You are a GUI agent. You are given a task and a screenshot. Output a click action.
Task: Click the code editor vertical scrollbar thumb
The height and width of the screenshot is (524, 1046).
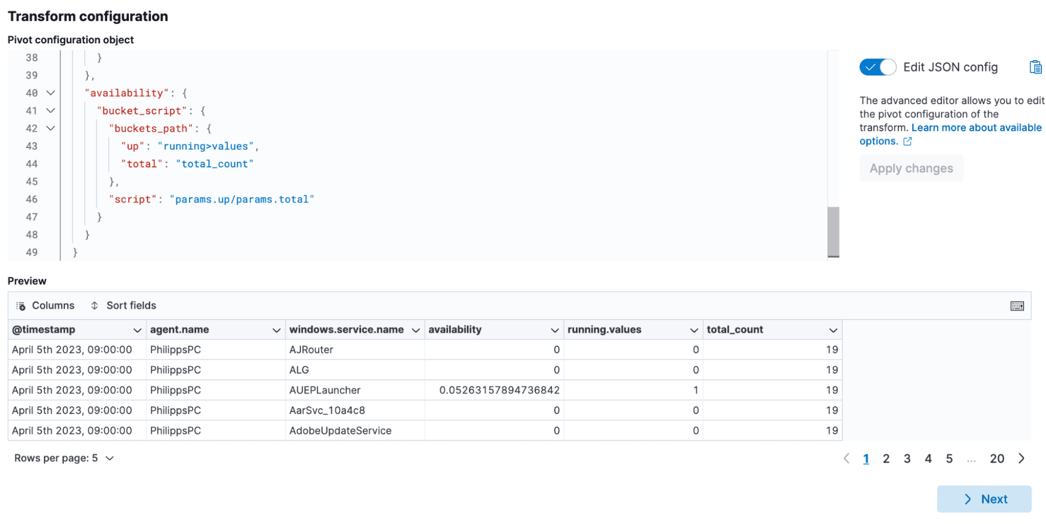tap(833, 231)
